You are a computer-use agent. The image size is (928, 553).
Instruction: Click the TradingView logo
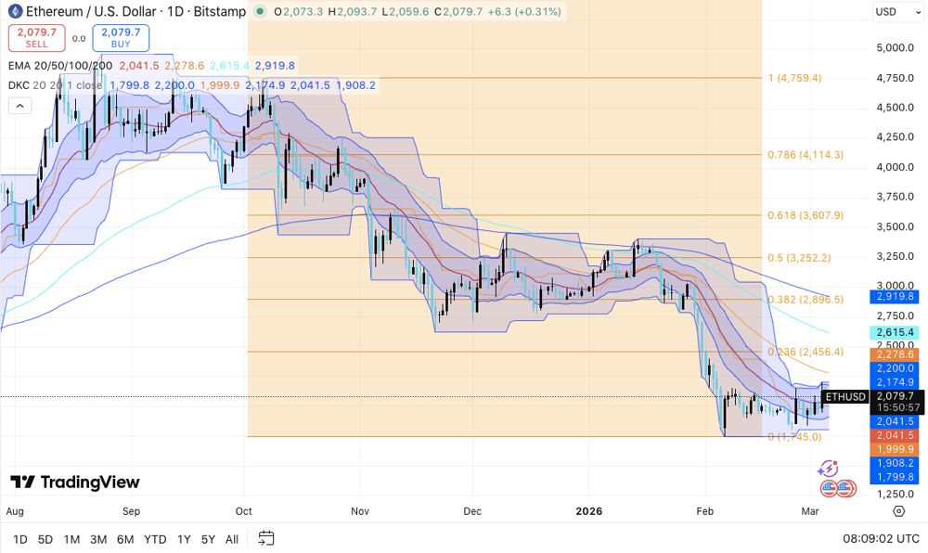74,482
